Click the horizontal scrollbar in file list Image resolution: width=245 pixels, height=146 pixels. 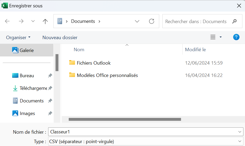(125, 119)
